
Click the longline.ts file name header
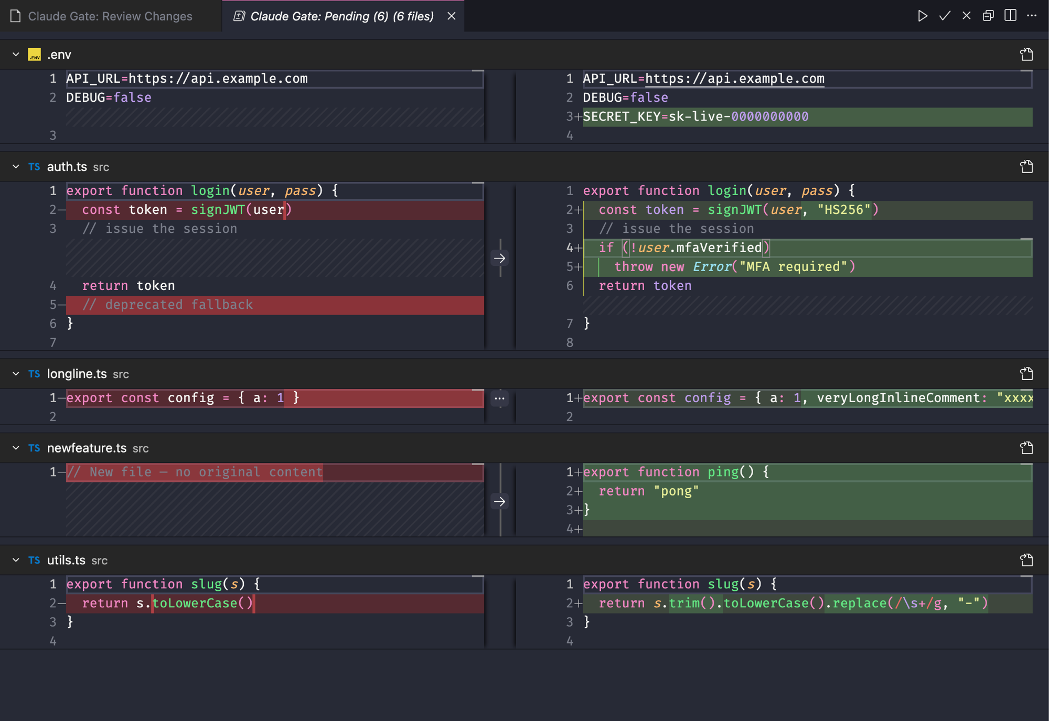[77, 374]
